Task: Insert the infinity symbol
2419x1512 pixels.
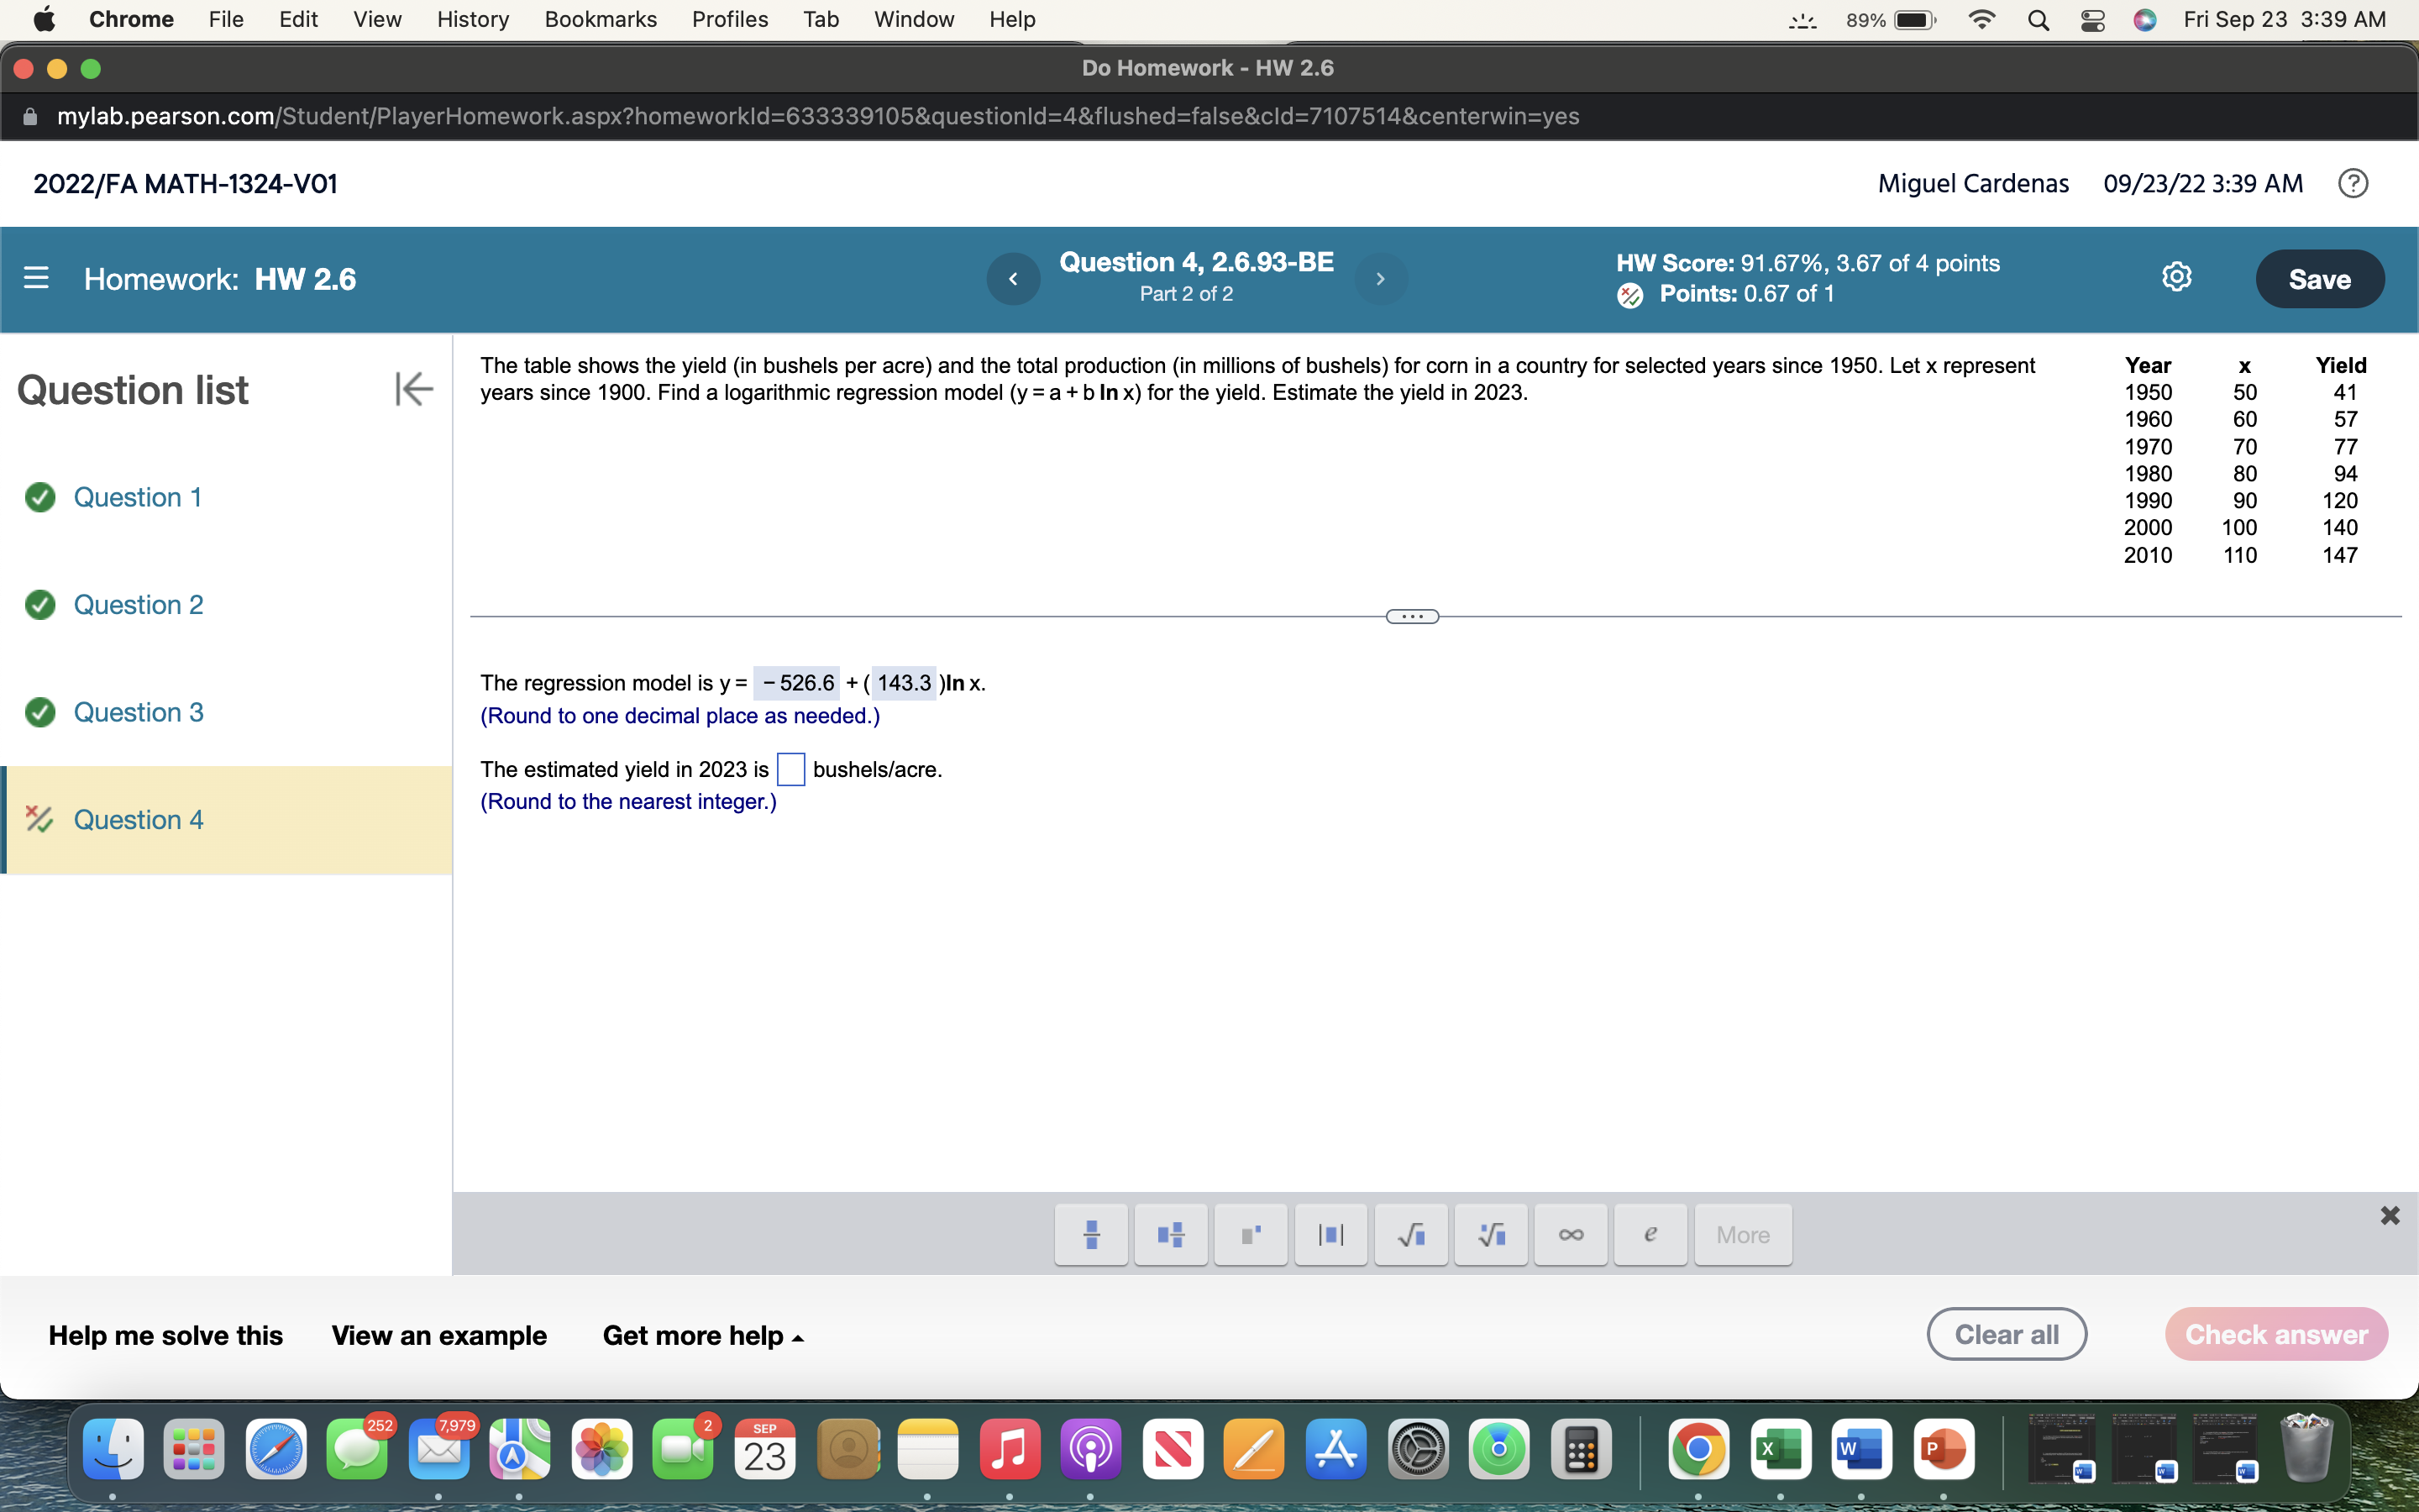Action: point(1569,1234)
